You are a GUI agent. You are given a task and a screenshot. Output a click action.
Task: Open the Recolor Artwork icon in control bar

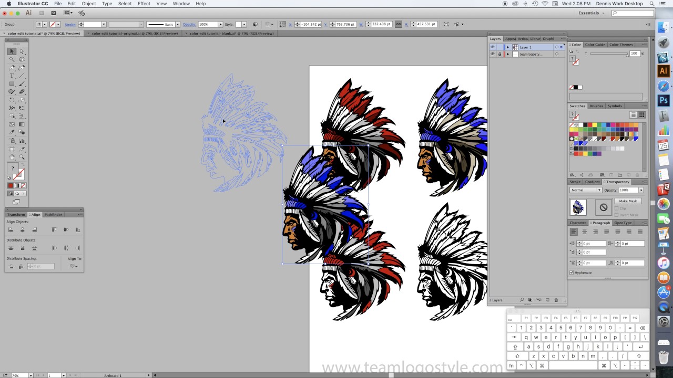coord(255,24)
